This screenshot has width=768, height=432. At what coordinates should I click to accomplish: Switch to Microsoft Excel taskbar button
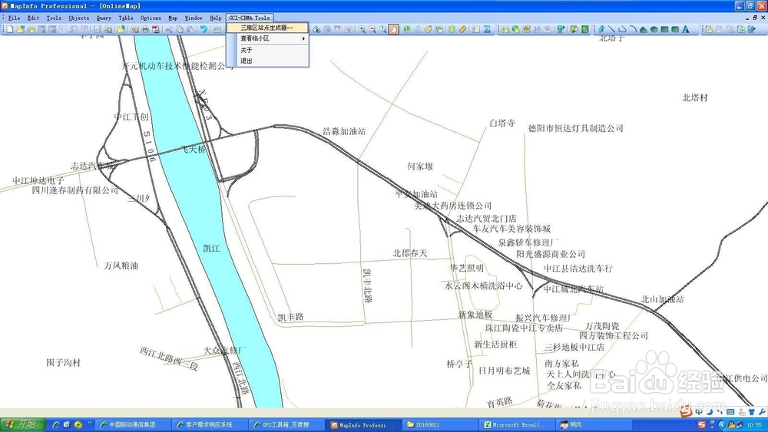point(516,424)
